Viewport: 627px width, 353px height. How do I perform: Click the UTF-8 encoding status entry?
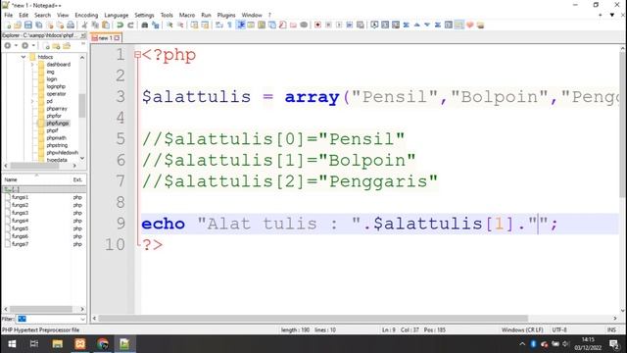[x=559, y=330]
